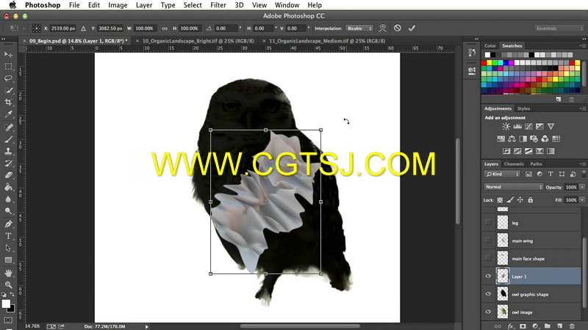This screenshot has width=588, height=330.
Task: Switch to the Styles tab
Action: pyautogui.click(x=523, y=109)
